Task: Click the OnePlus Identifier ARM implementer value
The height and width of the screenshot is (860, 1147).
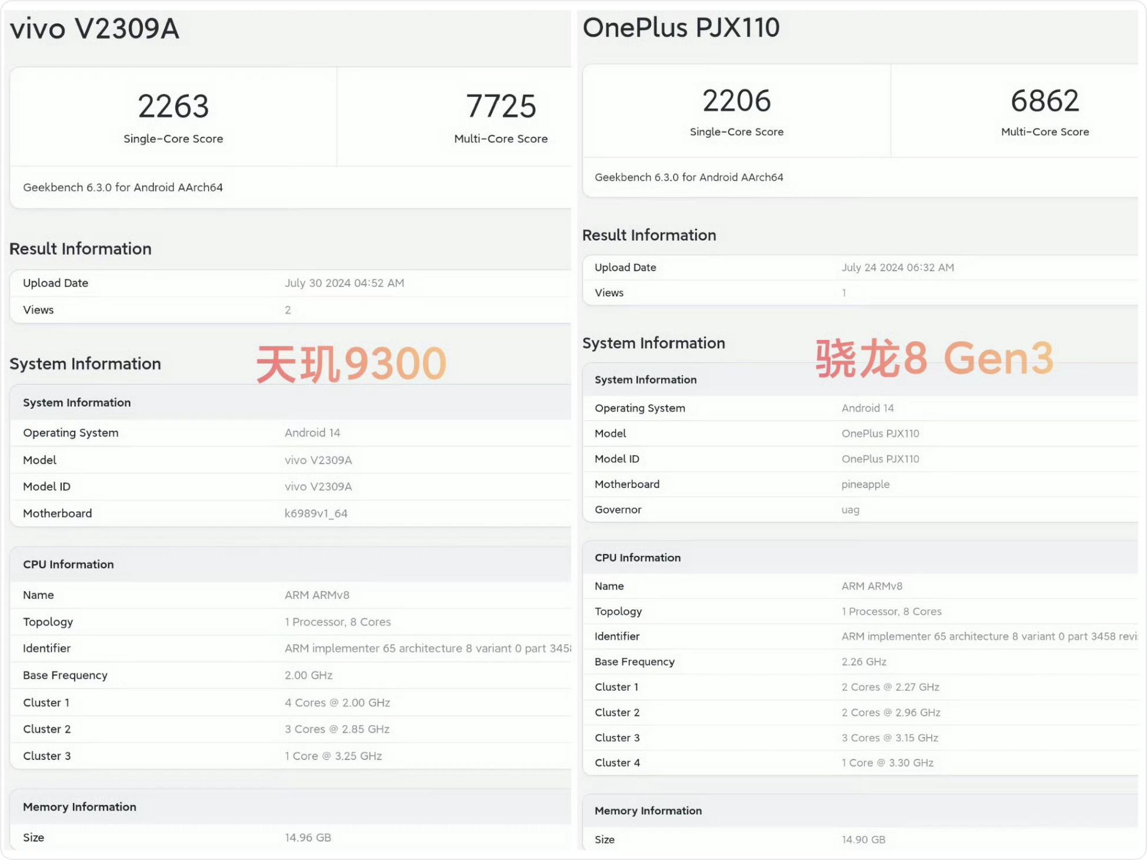Action: click(x=989, y=636)
